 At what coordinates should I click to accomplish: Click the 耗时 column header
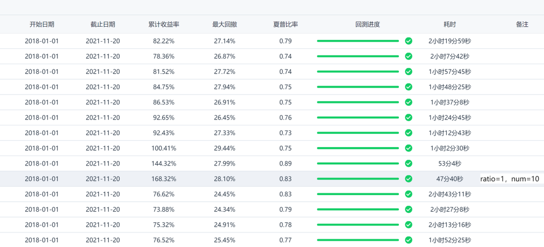pos(450,24)
